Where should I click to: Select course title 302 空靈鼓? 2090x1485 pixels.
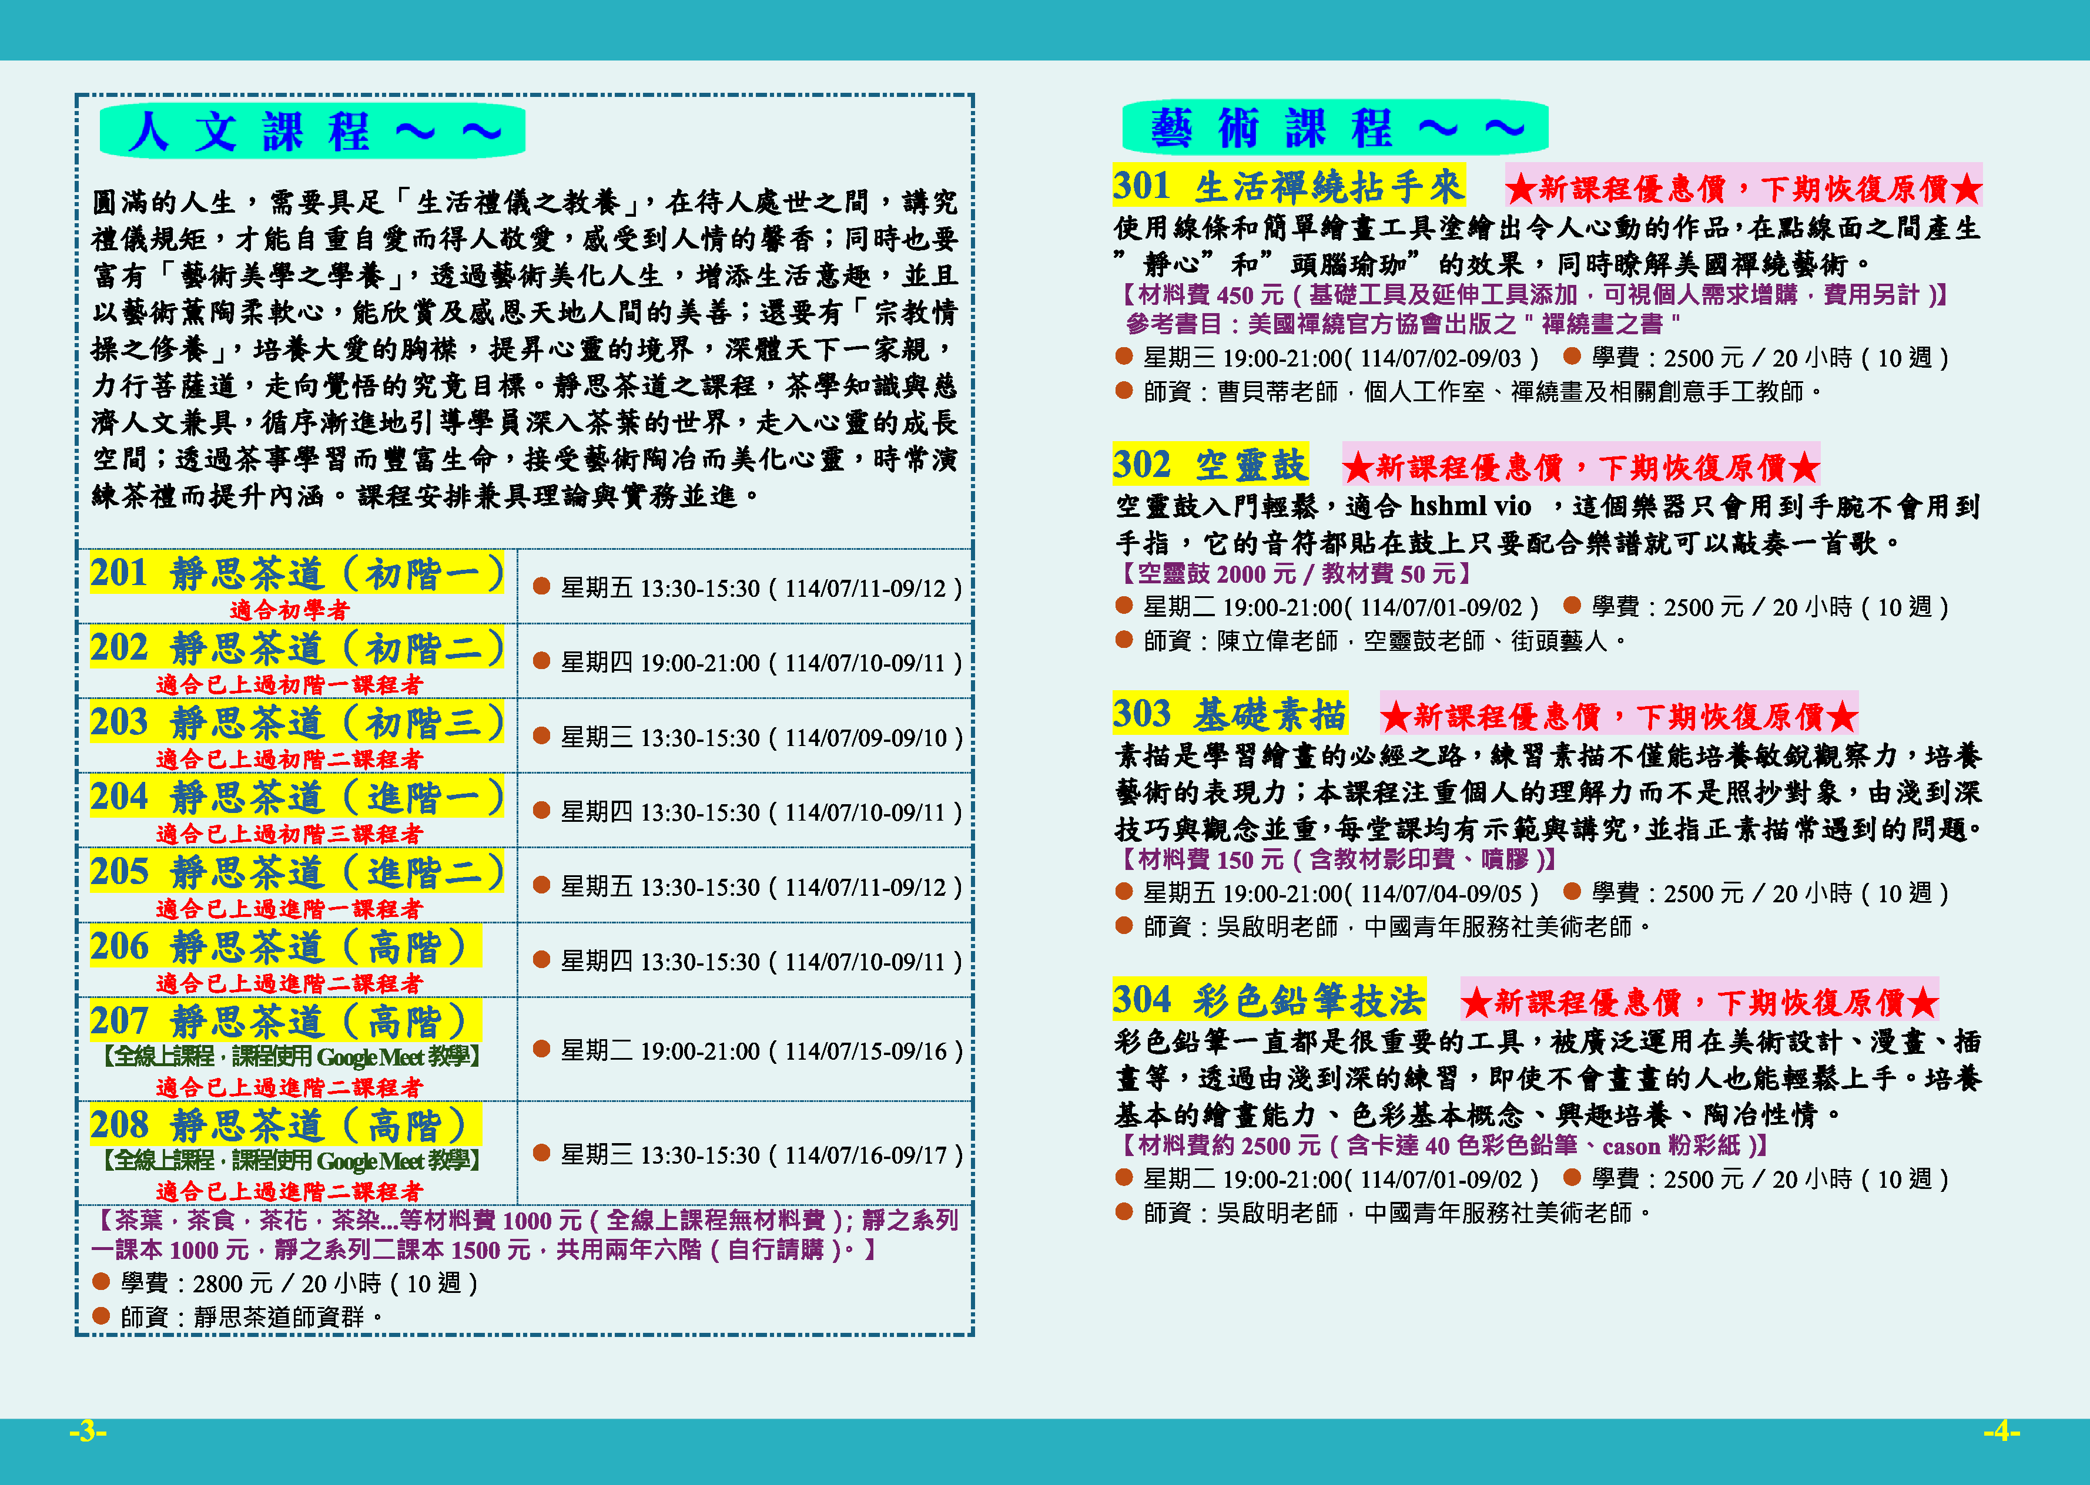pos(1210,465)
